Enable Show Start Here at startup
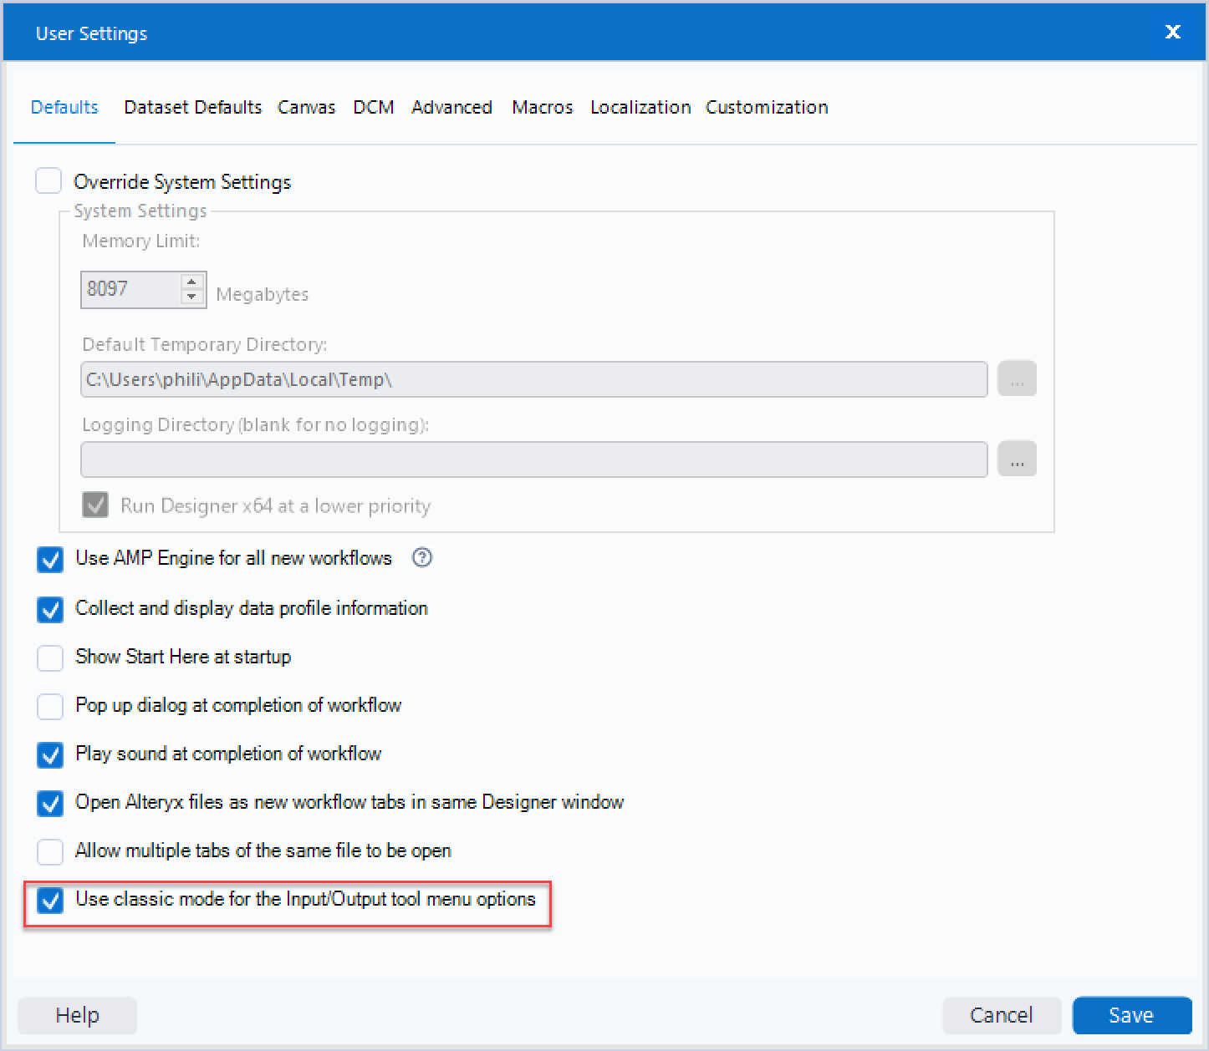The height and width of the screenshot is (1051, 1209). point(49,658)
